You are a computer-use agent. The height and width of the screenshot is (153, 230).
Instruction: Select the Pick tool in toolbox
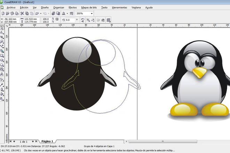click(2, 28)
